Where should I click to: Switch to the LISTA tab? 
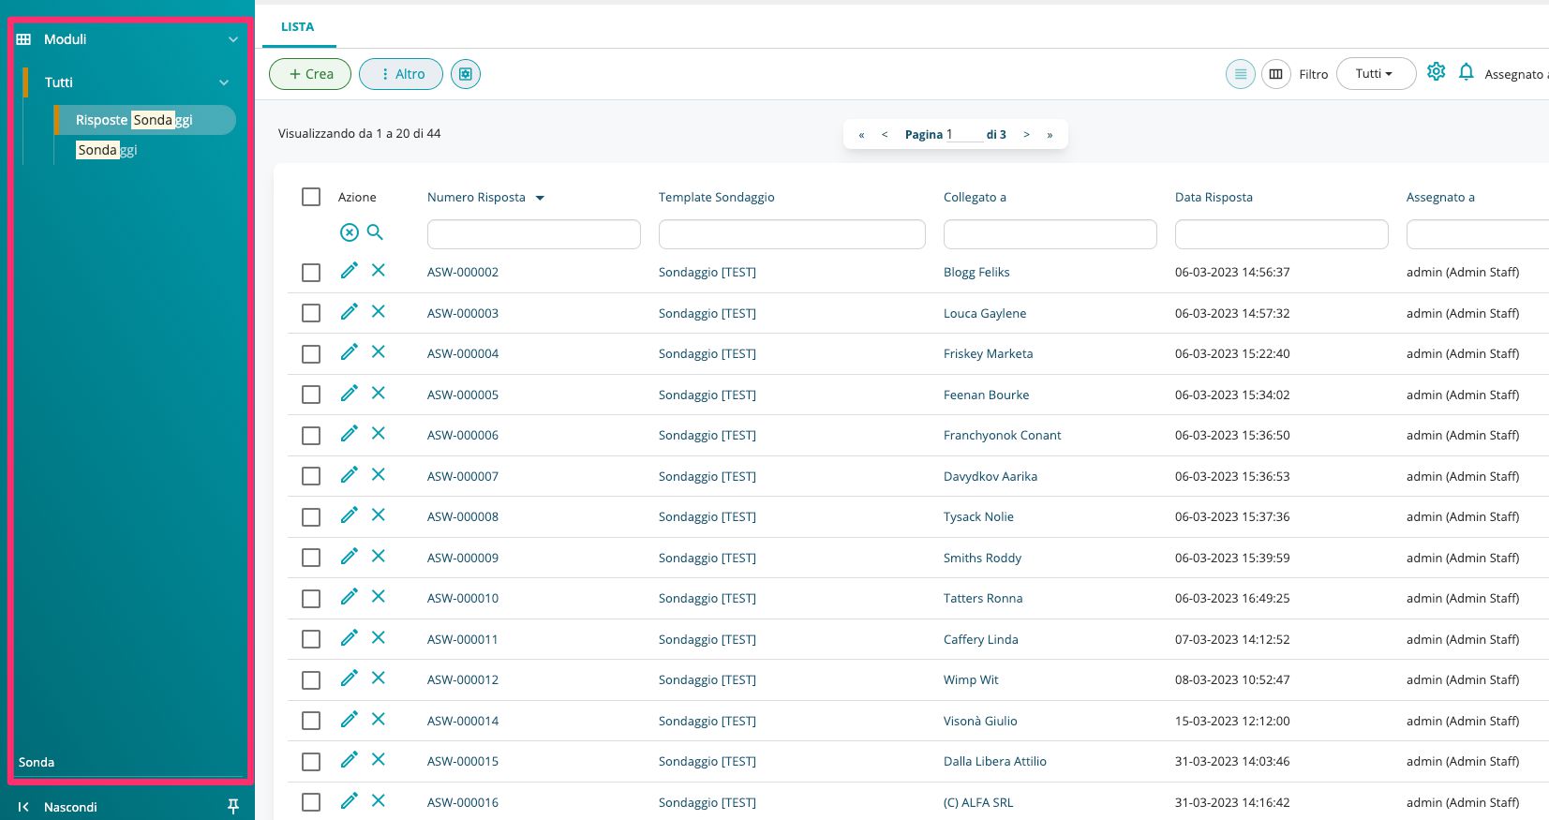pos(297,27)
